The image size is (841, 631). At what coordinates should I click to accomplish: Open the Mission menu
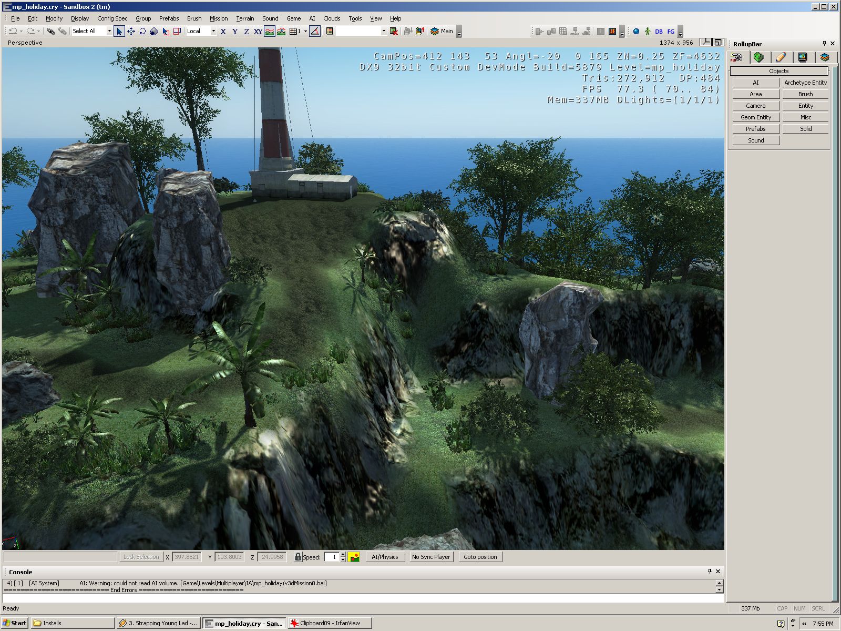219,18
